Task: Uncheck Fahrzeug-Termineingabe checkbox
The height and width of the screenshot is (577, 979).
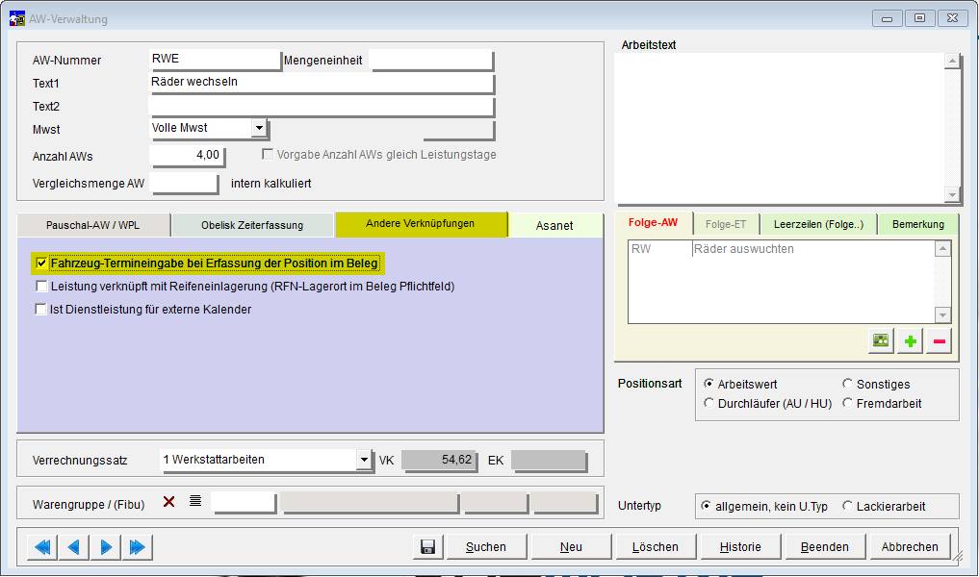Action: click(41, 263)
